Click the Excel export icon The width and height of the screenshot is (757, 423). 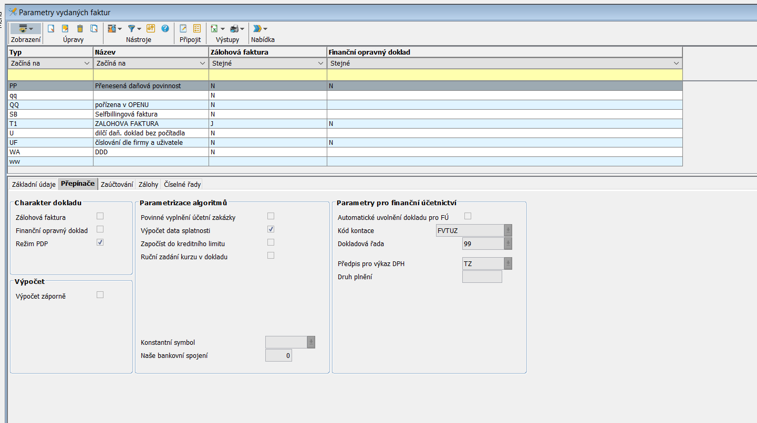(214, 28)
